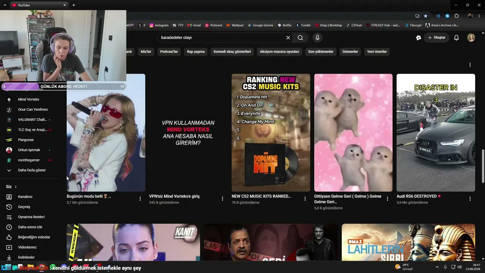Open the BotRix bookmark

pos(285,25)
